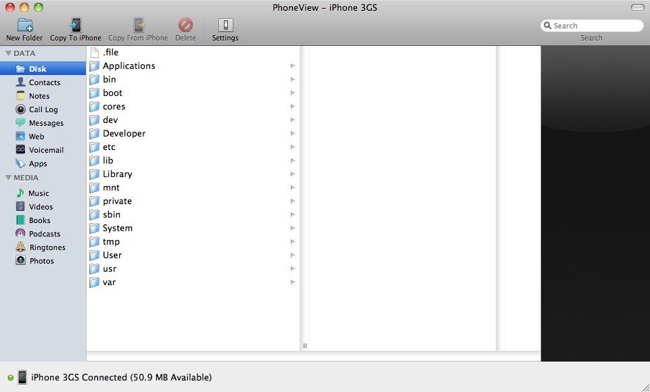650x392 pixels.
Task: Open Music in the sidebar
Action: point(43,193)
